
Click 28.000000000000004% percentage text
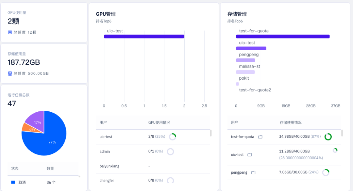pos(301,158)
